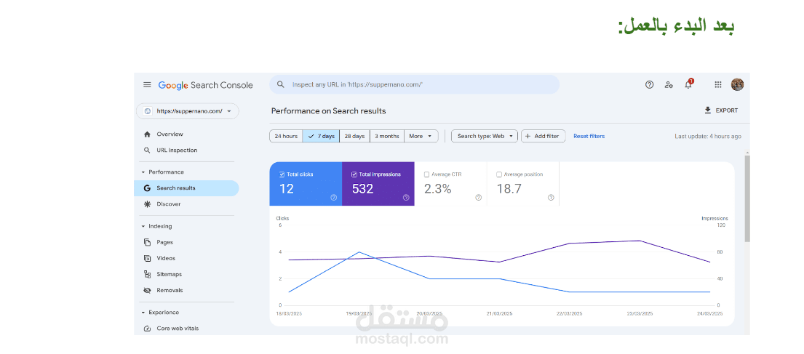The width and height of the screenshot is (804, 354).
Task: Open the account profile avatar
Action: [737, 84]
